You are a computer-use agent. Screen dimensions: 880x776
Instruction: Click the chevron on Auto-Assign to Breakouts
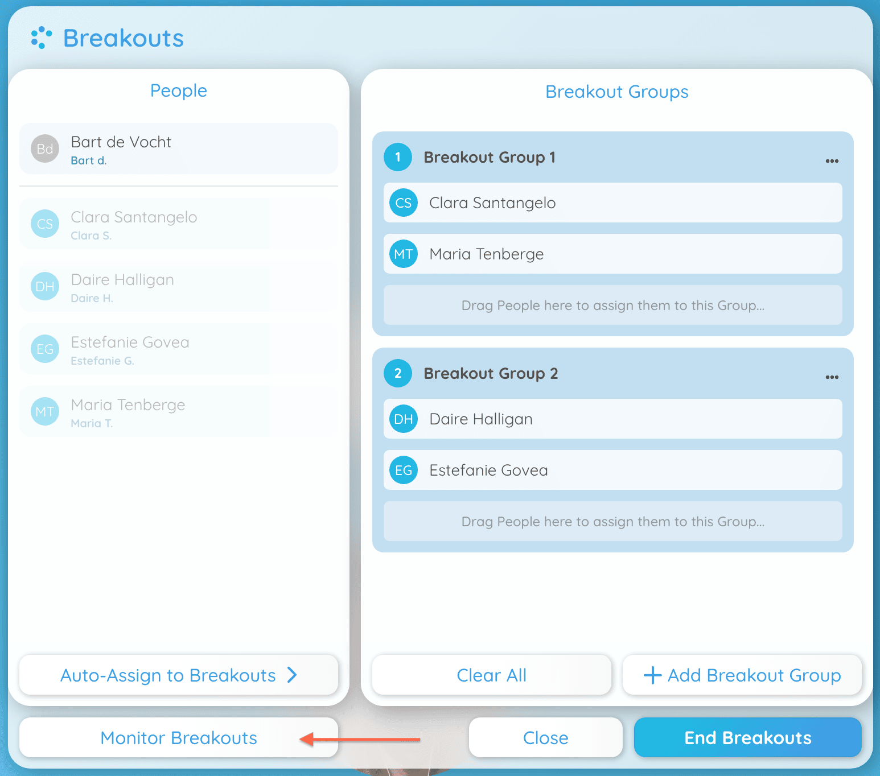[x=291, y=675]
